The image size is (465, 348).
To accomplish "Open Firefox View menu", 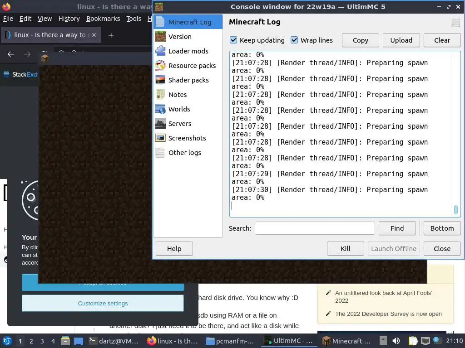I will pos(45,19).
